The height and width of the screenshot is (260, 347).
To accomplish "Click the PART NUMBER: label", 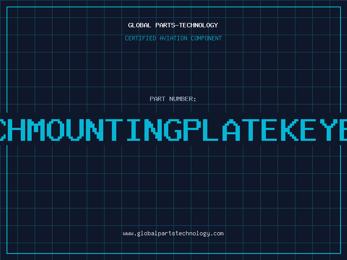I will click(x=173, y=99).
